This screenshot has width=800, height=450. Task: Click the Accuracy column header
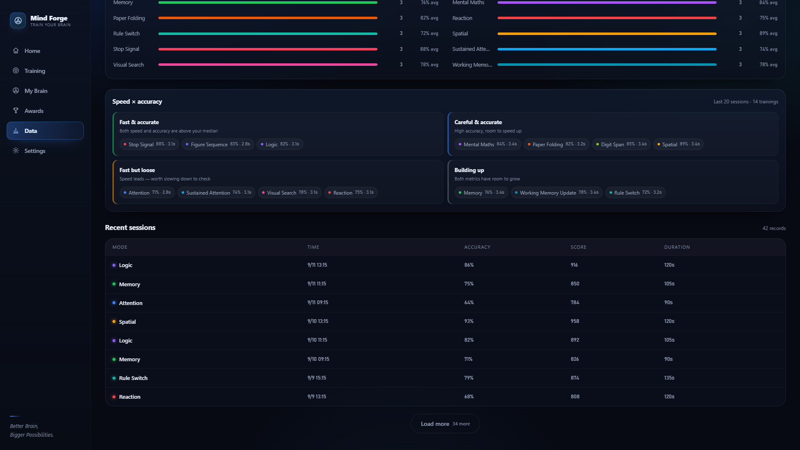[x=477, y=247]
